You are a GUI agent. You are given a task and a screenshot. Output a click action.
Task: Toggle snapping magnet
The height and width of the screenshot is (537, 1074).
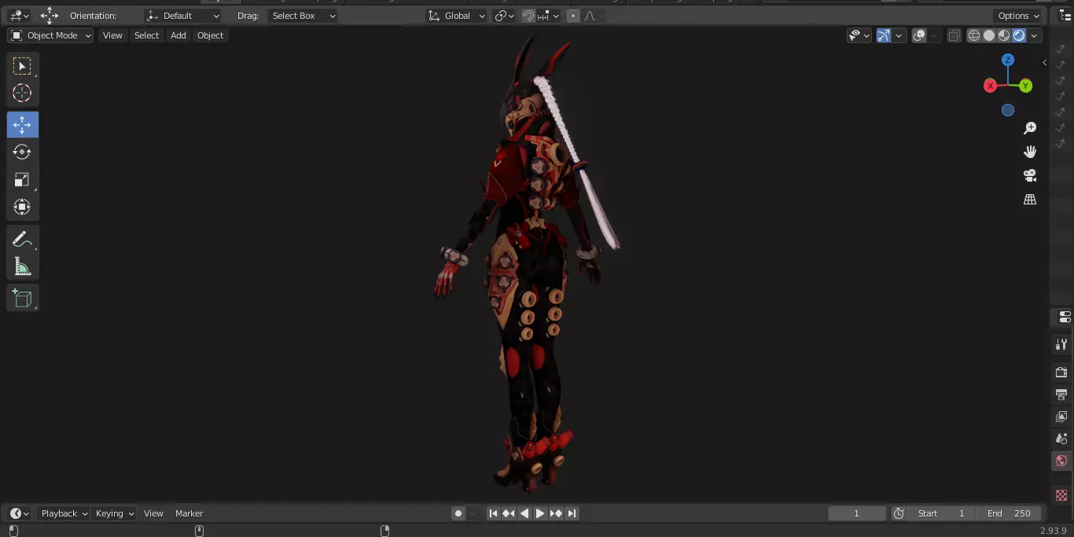pos(528,16)
